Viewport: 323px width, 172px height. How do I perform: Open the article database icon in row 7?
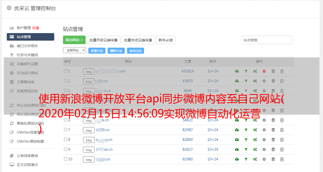click(273, 130)
